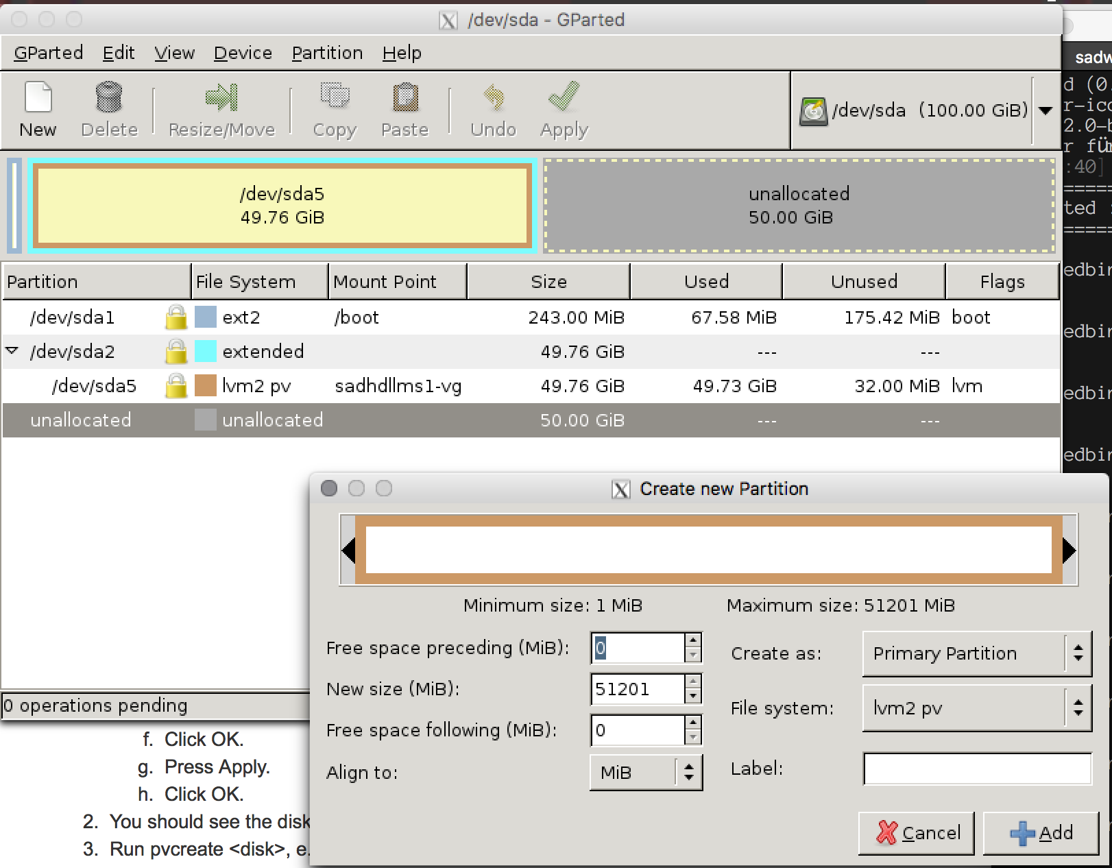Close the Create new Partition dialog

pos(329,488)
